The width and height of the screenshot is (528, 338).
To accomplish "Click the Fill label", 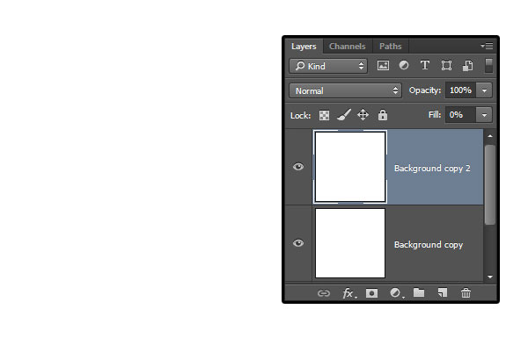I will [x=435, y=115].
